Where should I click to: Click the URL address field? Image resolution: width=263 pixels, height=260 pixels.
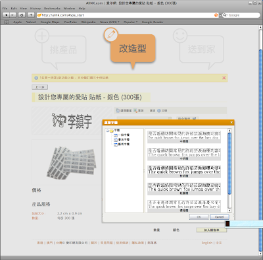tap(128, 15)
